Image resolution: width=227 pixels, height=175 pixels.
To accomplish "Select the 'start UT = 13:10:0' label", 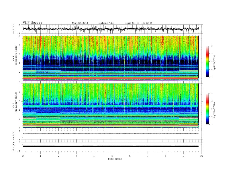I will [138, 23].
